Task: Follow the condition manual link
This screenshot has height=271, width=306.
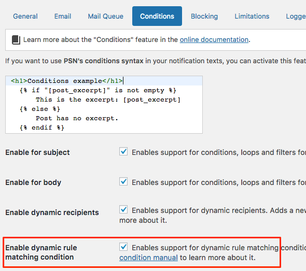Action: tap(148, 258)
